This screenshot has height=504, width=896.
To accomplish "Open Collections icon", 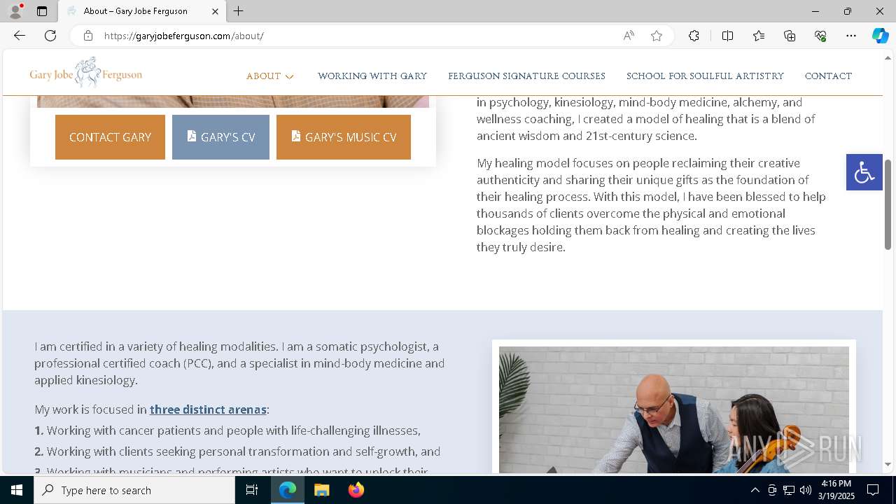I will tap(790, 36).
